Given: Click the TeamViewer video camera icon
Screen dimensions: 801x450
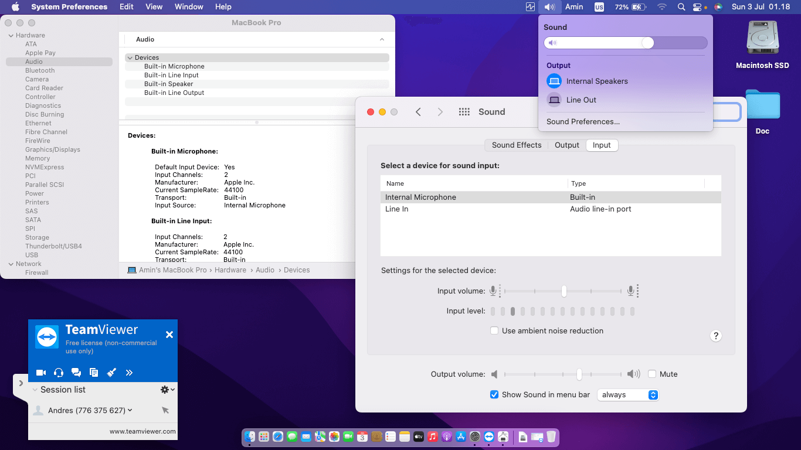Looking at the screenshot, I should [41, 372].
